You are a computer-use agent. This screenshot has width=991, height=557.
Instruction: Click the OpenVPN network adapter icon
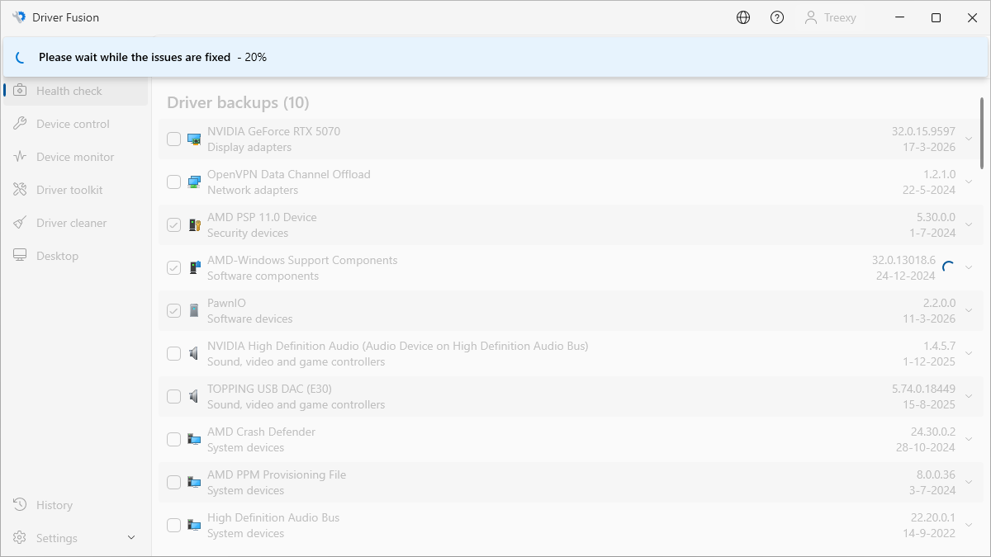click(194, 182)
